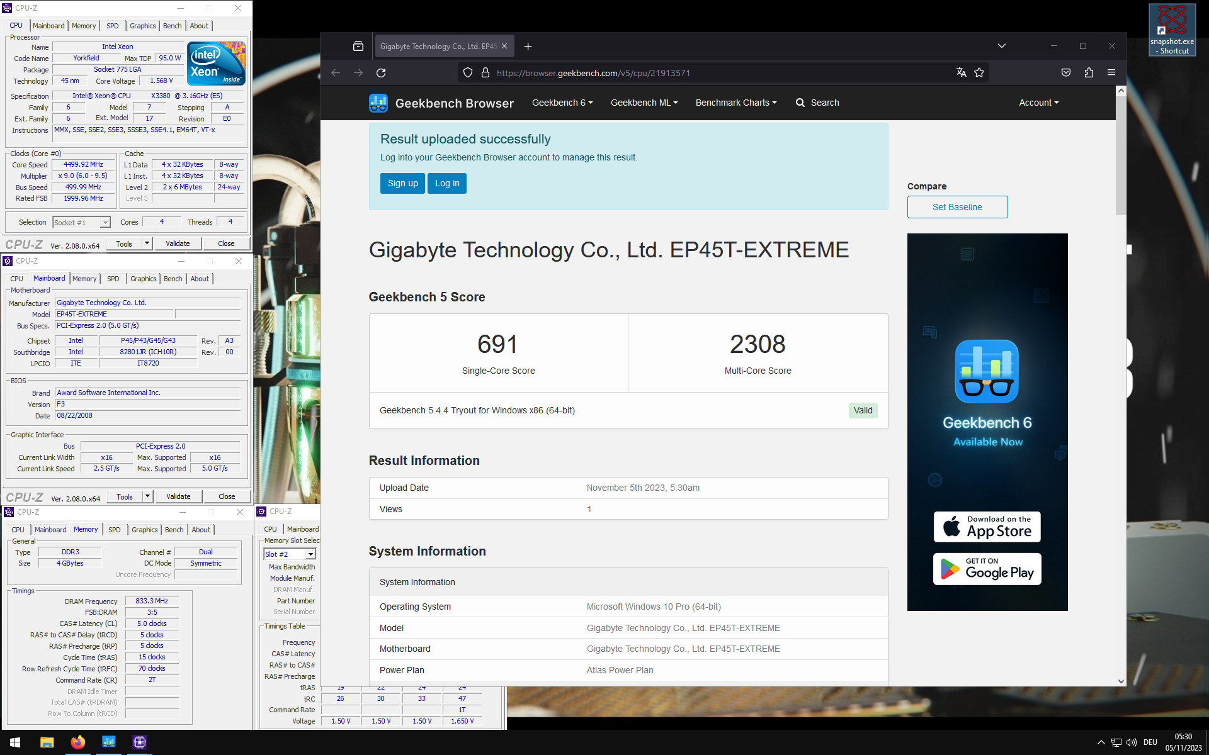Click Validate in the top CPU-Z window

(178, 243)
